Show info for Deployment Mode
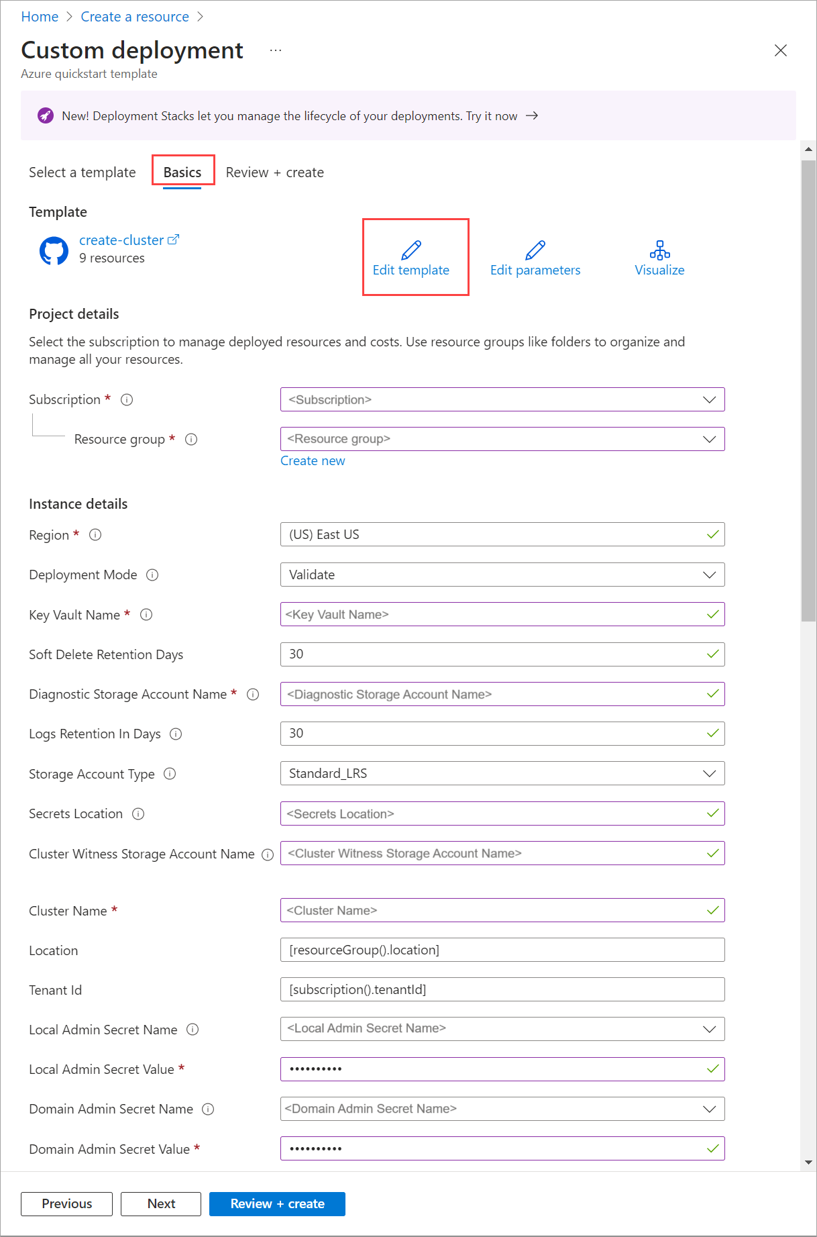Viewport: 817px width, 1237px height. click(152, 575)
